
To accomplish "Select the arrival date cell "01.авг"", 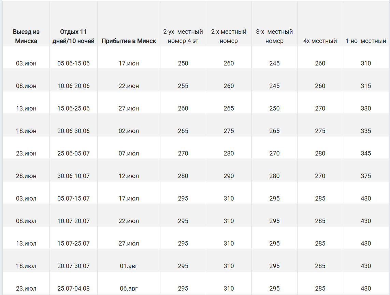I will 129,266.
